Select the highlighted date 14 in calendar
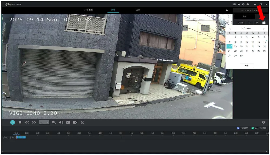This screenshot has height=155, width=270. tap(229, 46)
